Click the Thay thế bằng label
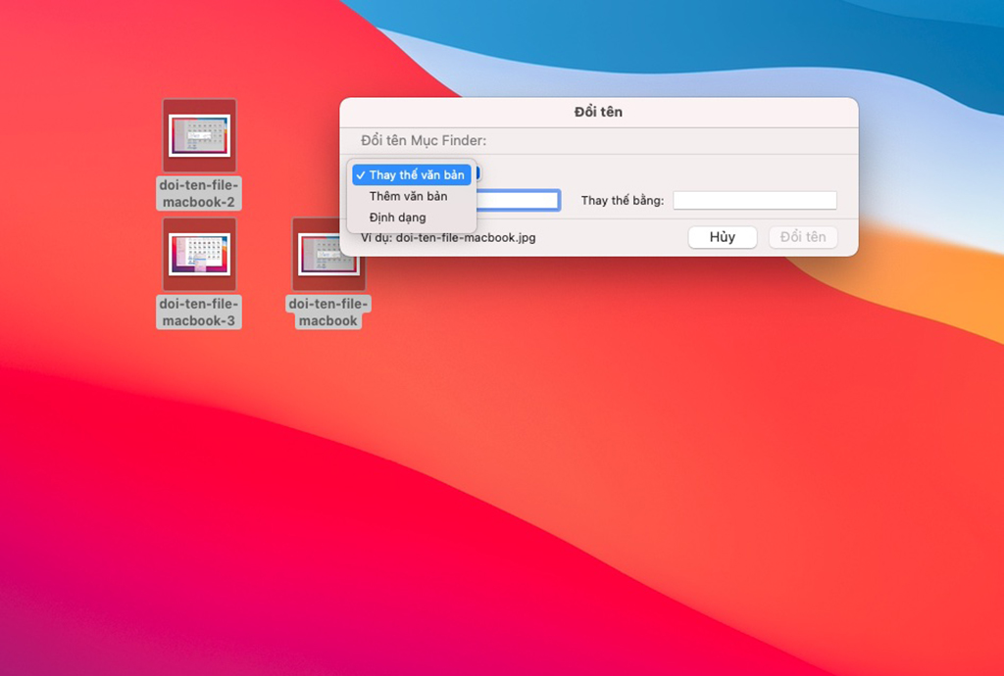 [x=623, y=200]
